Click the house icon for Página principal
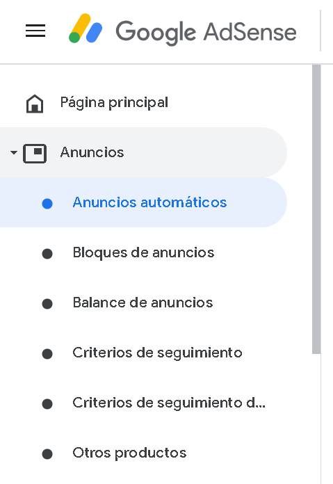Viewport: 333px width, 484px height. pos(35,104)
